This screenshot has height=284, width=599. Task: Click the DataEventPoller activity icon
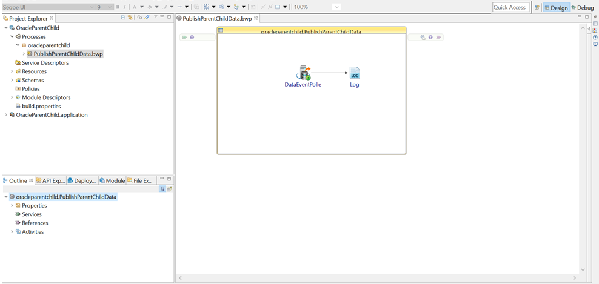click(303, 73)
